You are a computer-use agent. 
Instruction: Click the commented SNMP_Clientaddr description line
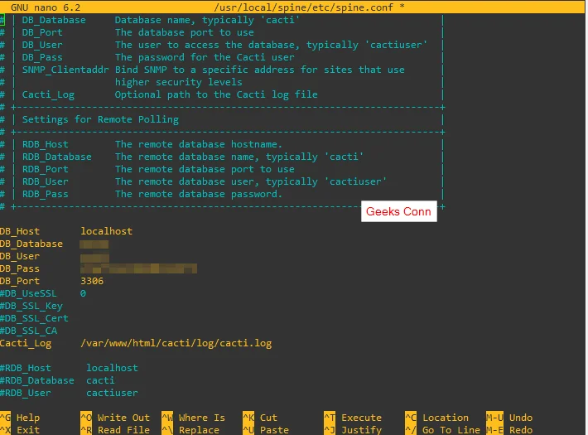[214, 70]
